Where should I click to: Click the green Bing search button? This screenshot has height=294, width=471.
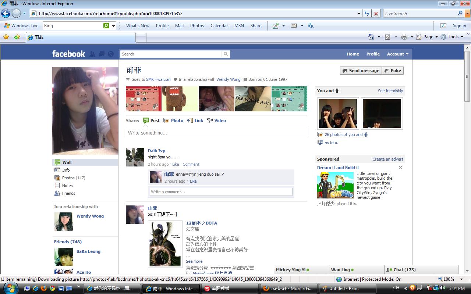pyautogui.click(x=106, y=26)
